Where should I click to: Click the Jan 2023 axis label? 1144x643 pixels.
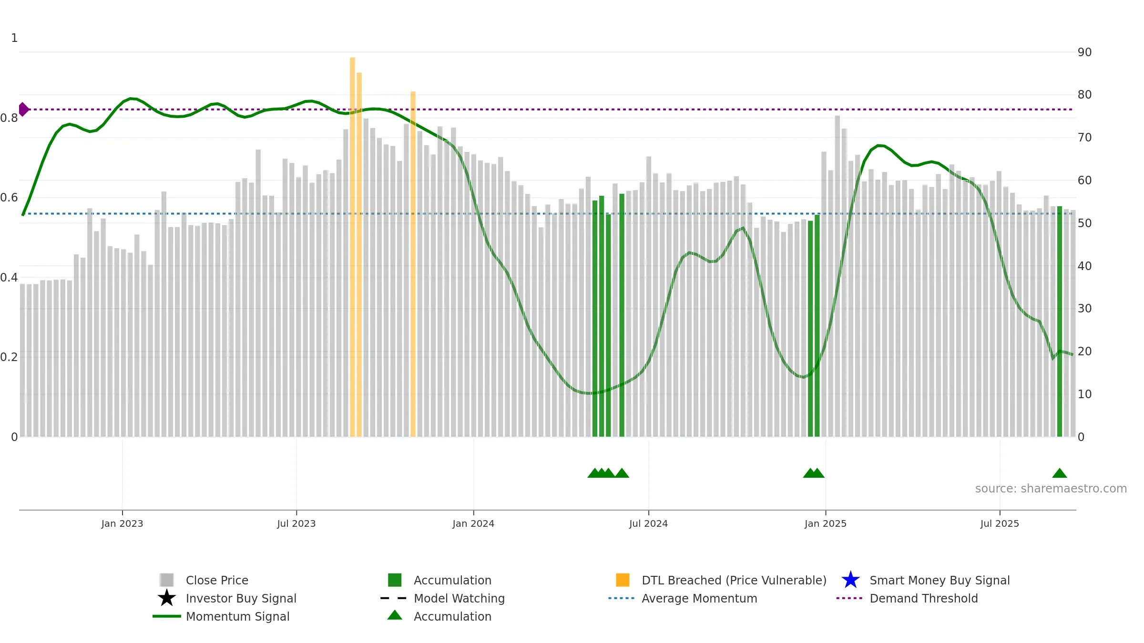click(122, 523)
